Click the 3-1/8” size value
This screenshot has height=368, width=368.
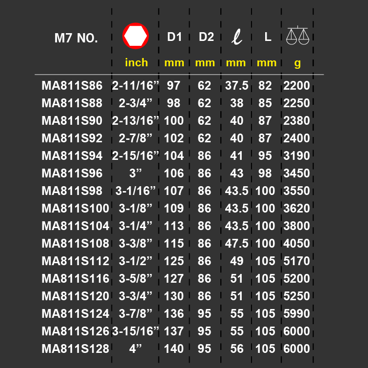click(136, 209)
